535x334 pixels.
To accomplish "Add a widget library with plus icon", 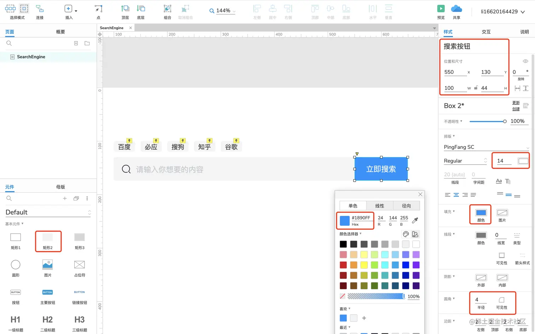I will pyautogui.click(x=65, y=198).
